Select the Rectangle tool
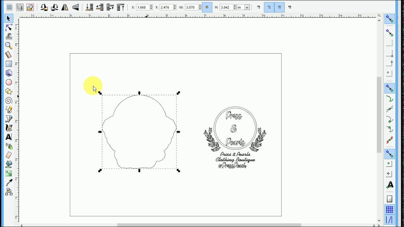 tap(9, 64)
